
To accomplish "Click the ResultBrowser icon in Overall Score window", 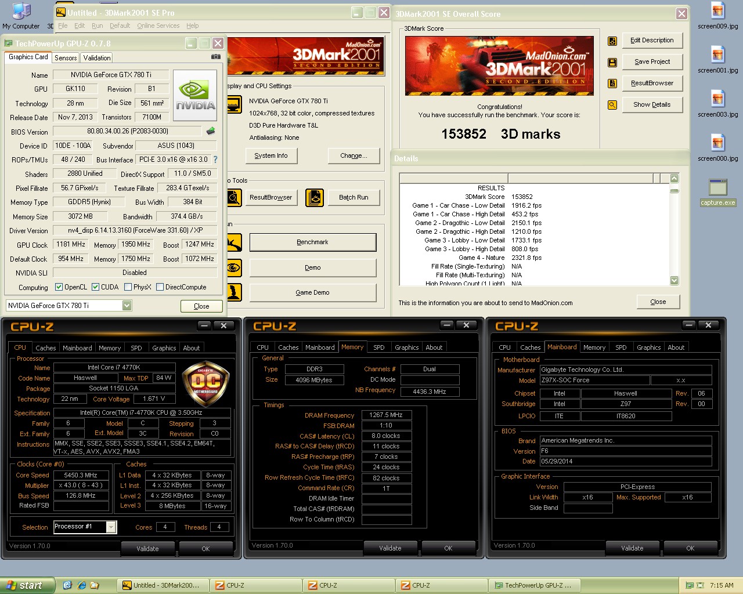I will 612,84.
